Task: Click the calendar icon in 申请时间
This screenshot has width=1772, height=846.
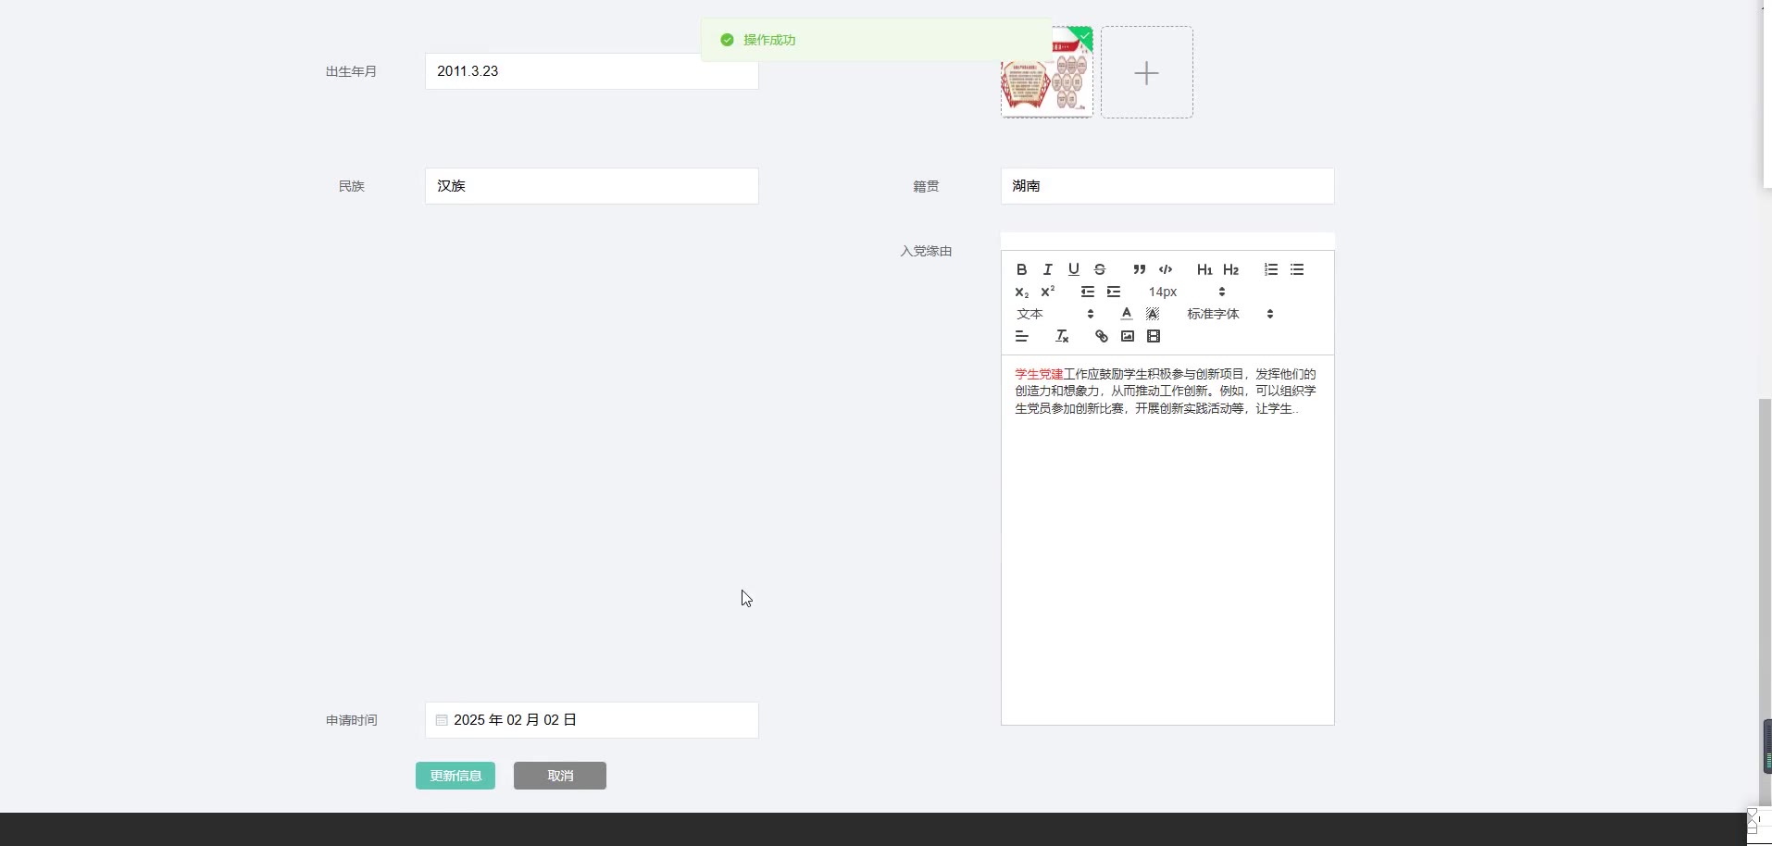Action: pos(442,720)
